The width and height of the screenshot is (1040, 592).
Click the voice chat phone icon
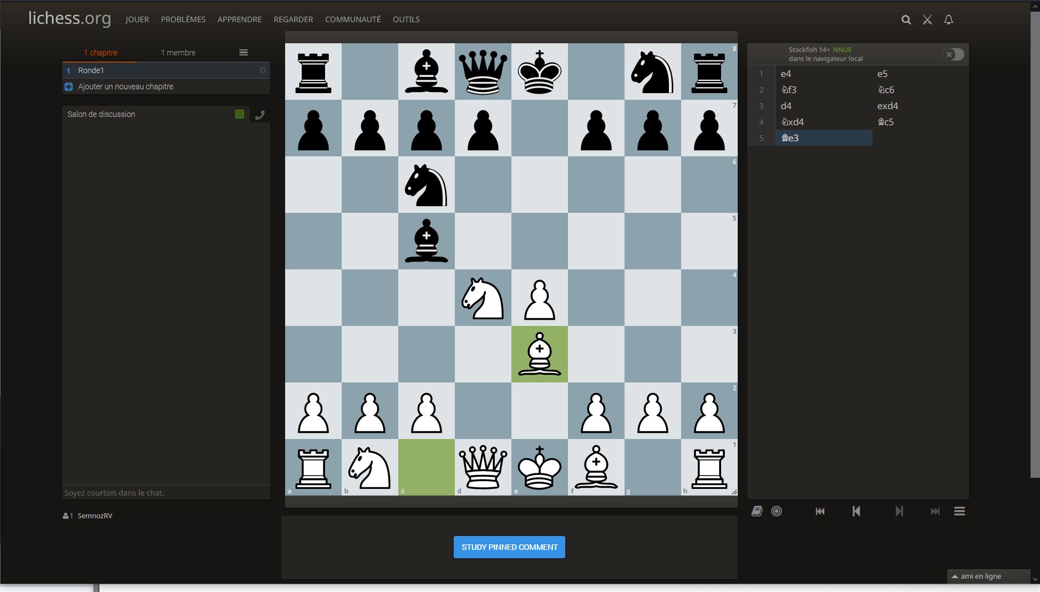pyautogui.click(x=260, y=115)
